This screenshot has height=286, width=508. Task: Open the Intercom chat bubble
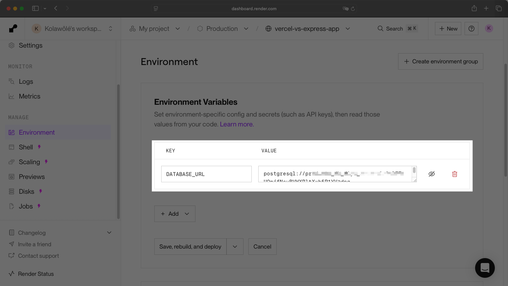(x=485, y=268)
